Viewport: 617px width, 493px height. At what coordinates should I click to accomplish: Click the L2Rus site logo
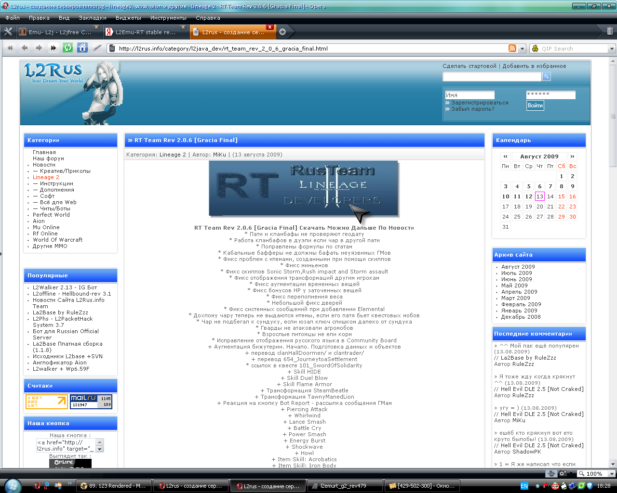[x=54, y=72]
